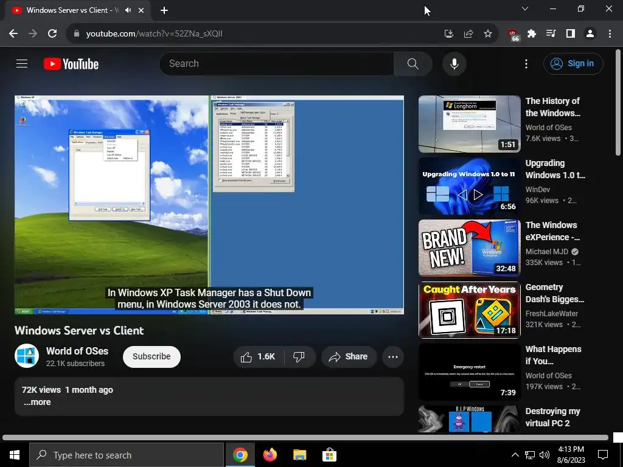Open a new browser tab
Viewport: 623px width, 467px height.
164,10
